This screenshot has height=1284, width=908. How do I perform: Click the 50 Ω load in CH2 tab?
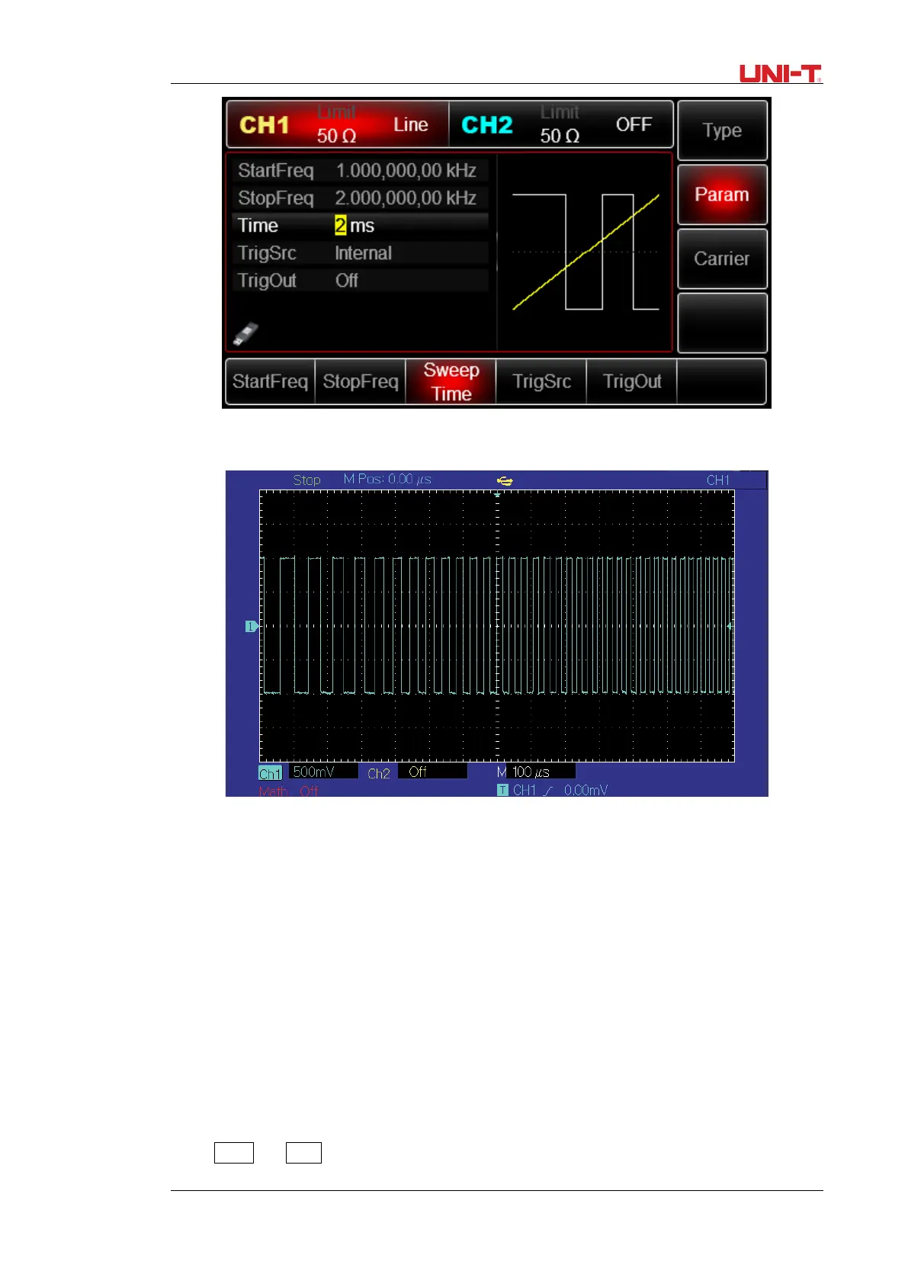pyautogui.click(x=560, y=136)
